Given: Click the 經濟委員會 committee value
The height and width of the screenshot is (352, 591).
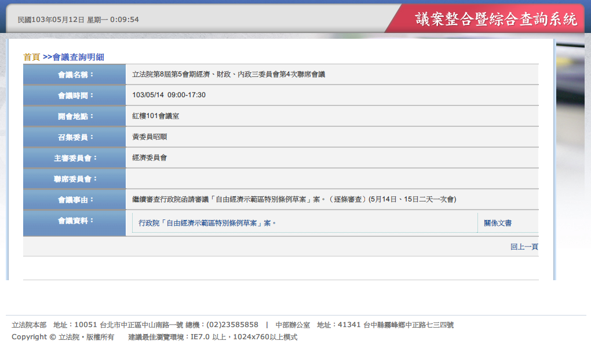Looking at the screenshot, I should 149,157.
